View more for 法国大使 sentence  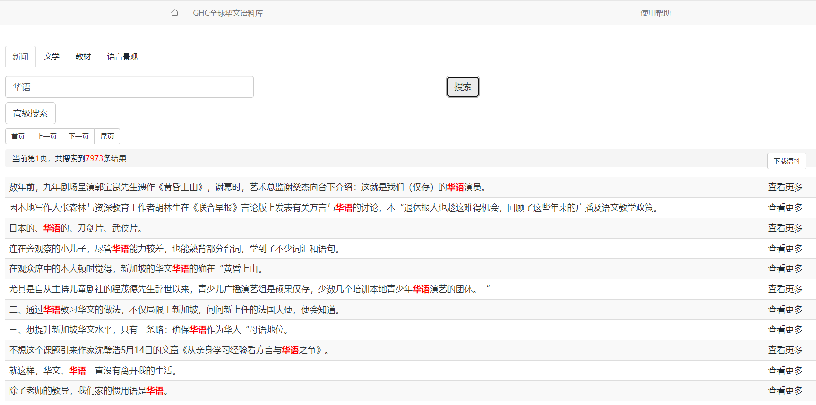785,310
